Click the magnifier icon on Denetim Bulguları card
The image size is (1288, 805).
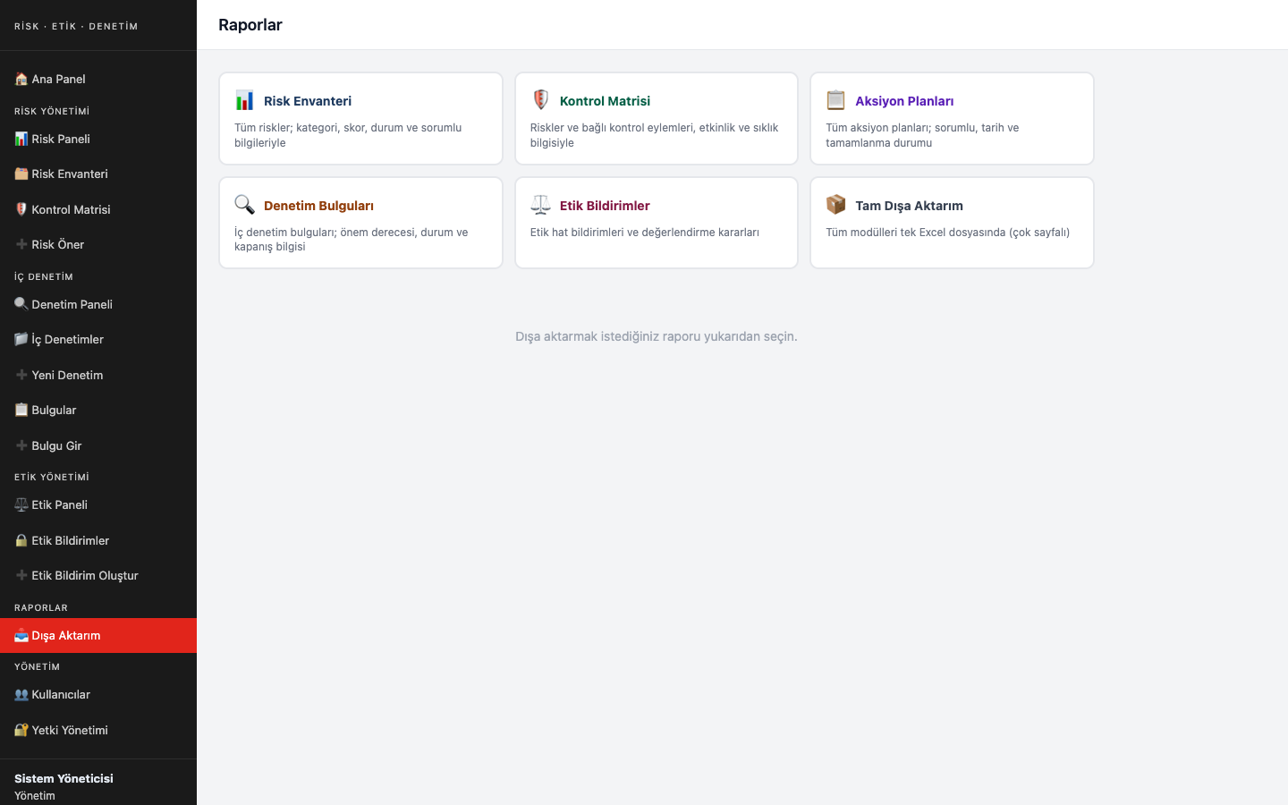pos(244,205)
